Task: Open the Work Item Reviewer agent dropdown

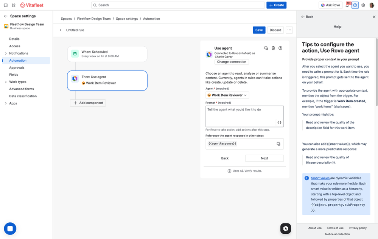Action: click(227, 95)
